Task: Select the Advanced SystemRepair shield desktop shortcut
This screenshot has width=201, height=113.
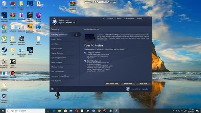Action: click(4, 98)
